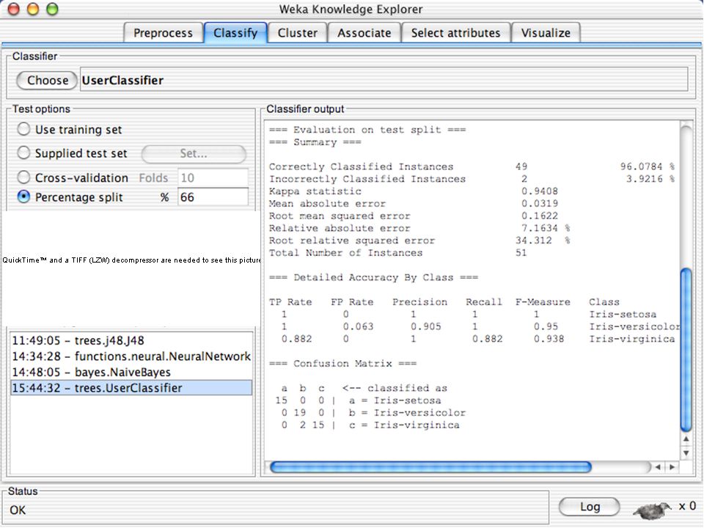This screenshot has width=704, height=528.
Task: Click the Weka bird icon in status area
Action: [652, 510]
